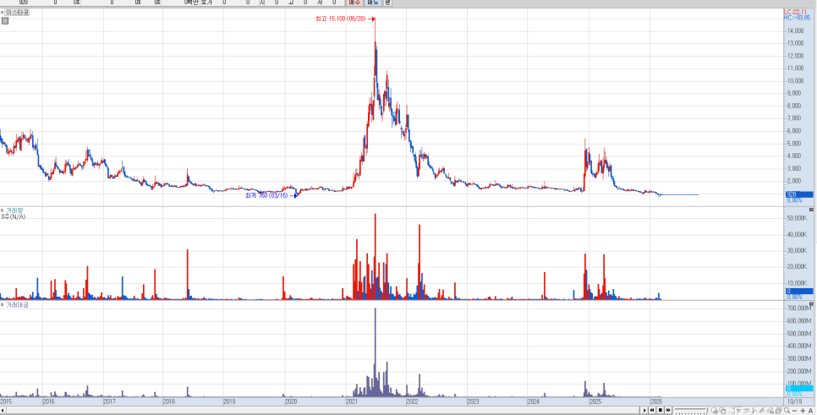Click the stop button in bottom toolbar

661,410
